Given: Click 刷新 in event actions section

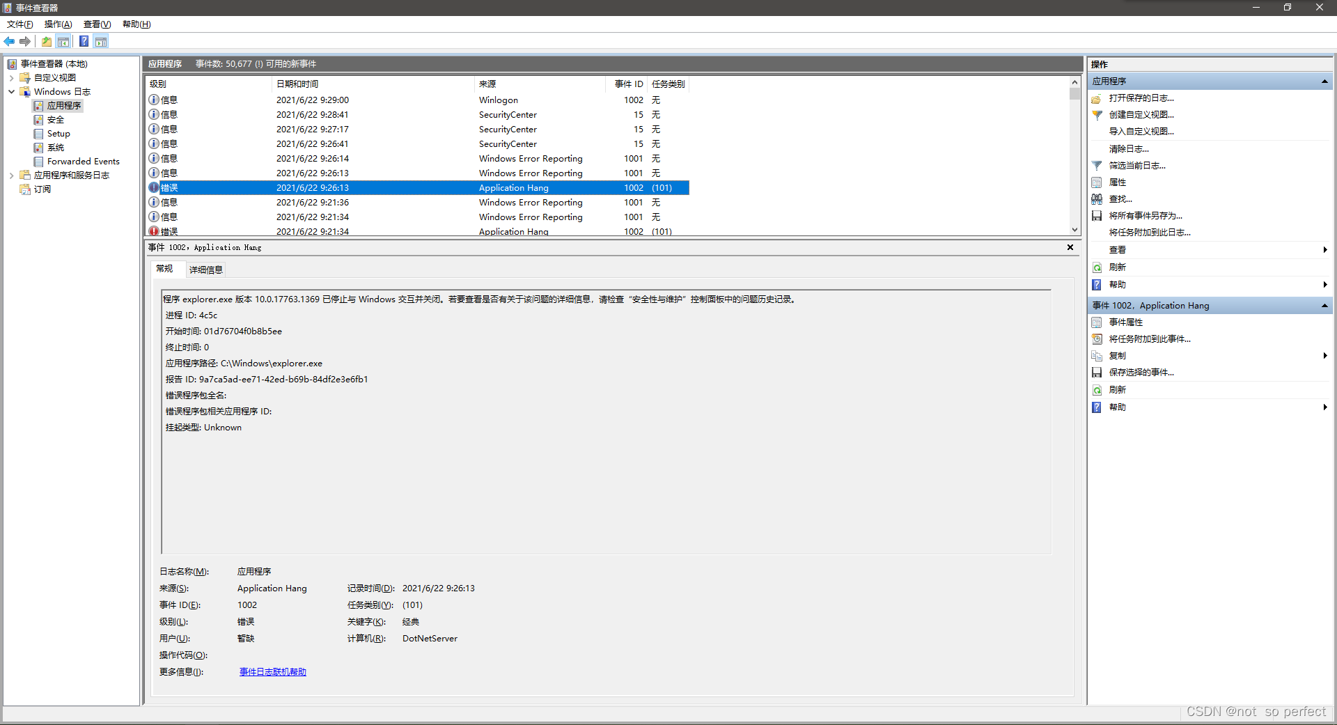Looking at the screenshot, I should click(x=1117, y=390).
